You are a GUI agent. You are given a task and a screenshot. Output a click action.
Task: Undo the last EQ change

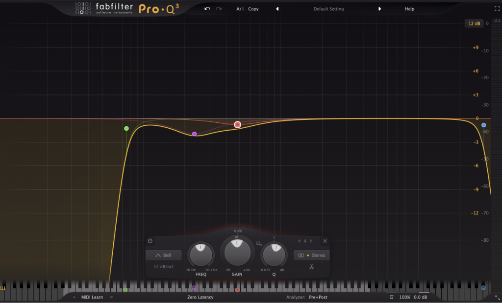207,9
